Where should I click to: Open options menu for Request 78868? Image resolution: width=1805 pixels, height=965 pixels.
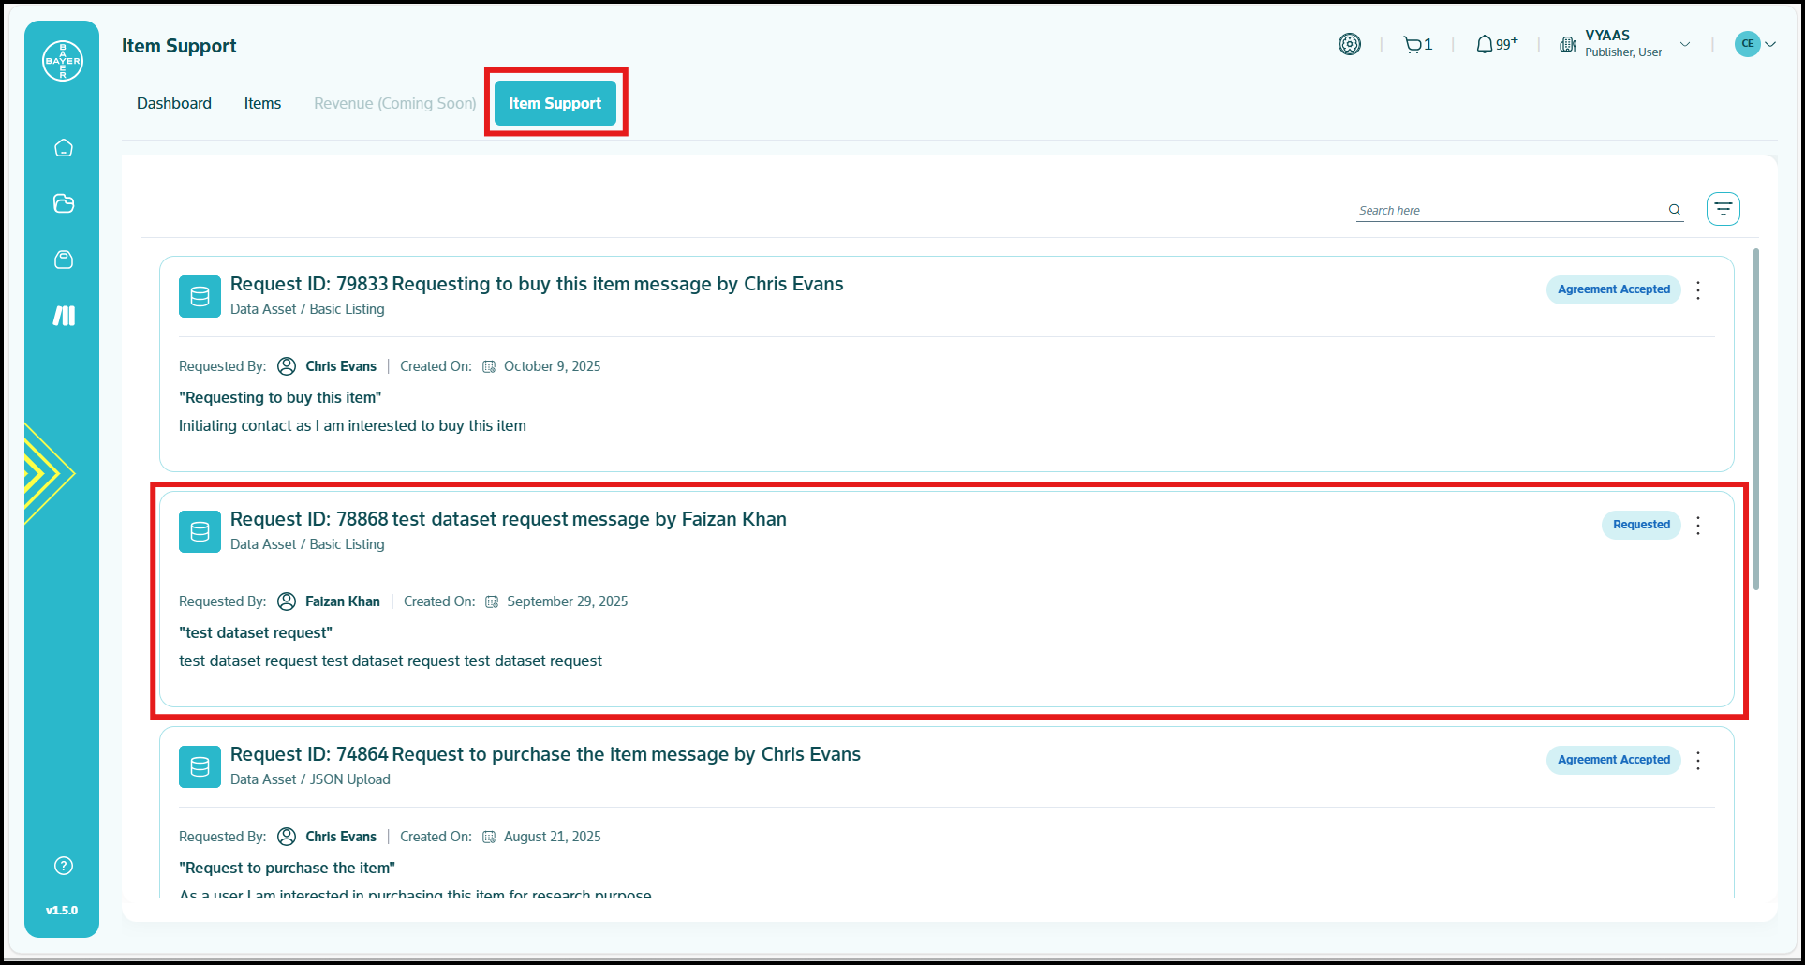1698,525
